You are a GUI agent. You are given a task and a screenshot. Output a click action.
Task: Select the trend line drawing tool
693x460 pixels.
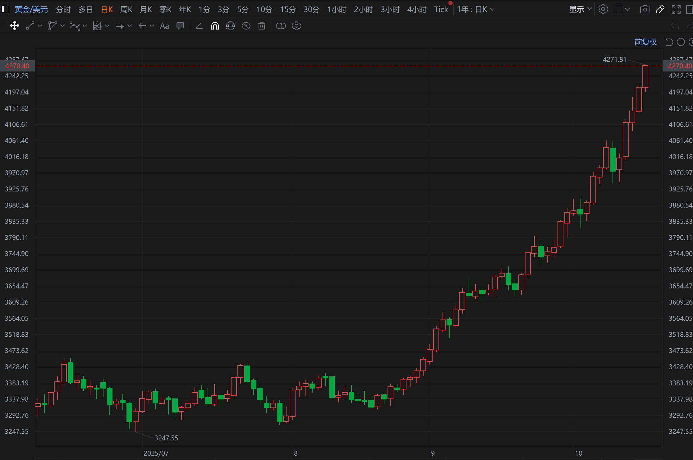[30, 26]
